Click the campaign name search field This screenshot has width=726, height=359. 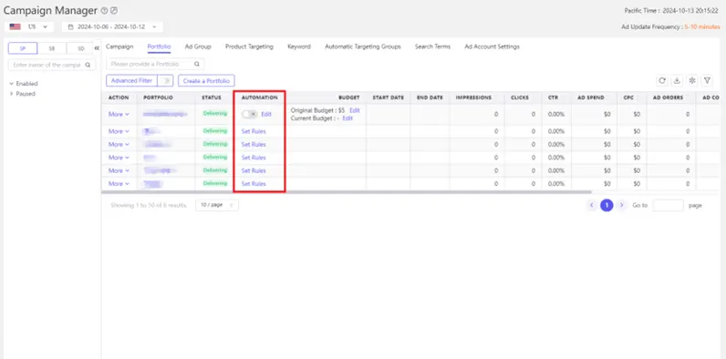coord(52,65)
